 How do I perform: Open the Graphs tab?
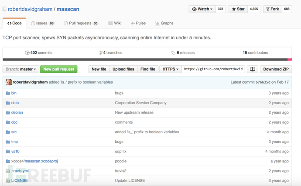click(x=164, y=23)
